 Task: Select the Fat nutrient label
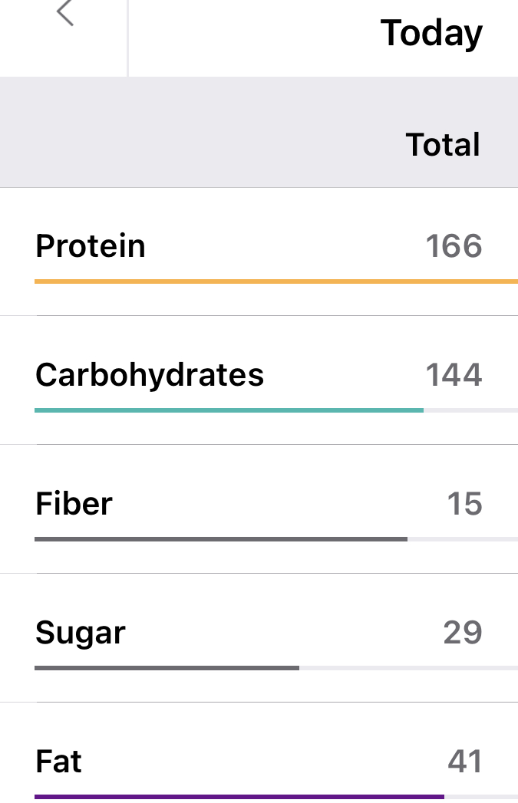[58, 762]
